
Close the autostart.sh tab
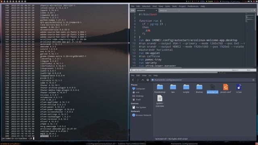156,10
